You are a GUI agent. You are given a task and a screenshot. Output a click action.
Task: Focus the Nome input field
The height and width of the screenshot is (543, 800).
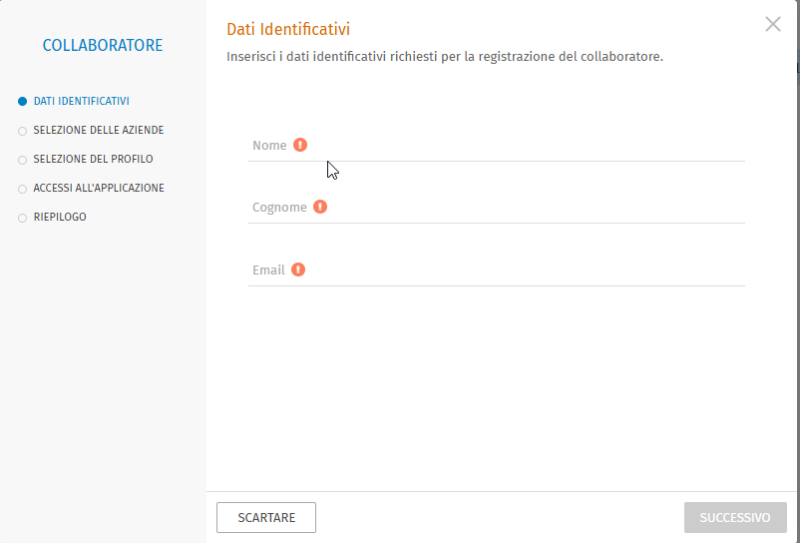click(497, 147)
